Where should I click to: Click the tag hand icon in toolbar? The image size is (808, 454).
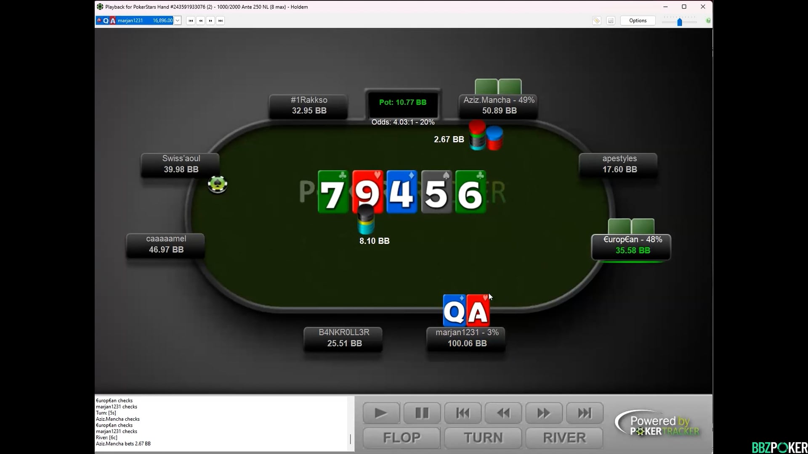[x=596, y=21]
